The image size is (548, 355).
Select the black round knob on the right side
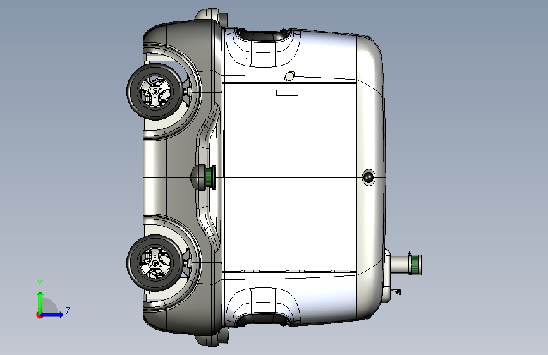[368, 177]
